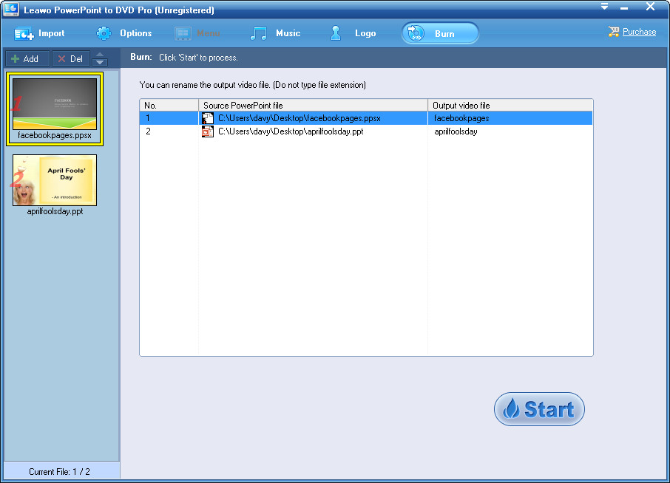The width and height of the screenshot is (670, 483).
Task: Switch to the Import tab
Action: [39, 33]
